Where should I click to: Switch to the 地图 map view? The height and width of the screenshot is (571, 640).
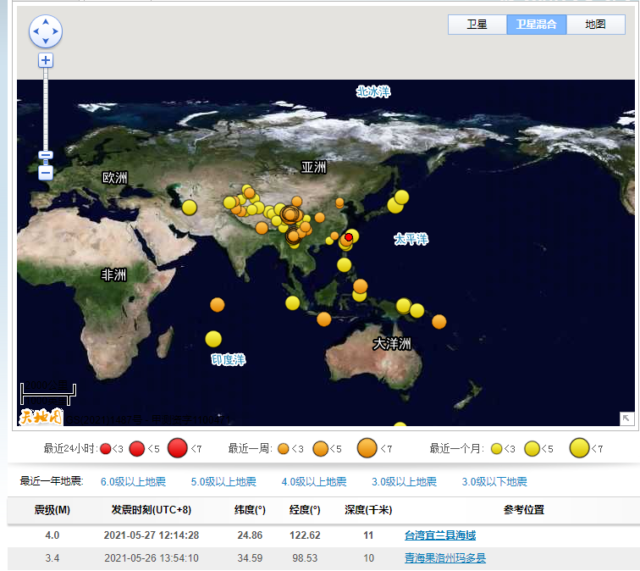pos(595,25)
